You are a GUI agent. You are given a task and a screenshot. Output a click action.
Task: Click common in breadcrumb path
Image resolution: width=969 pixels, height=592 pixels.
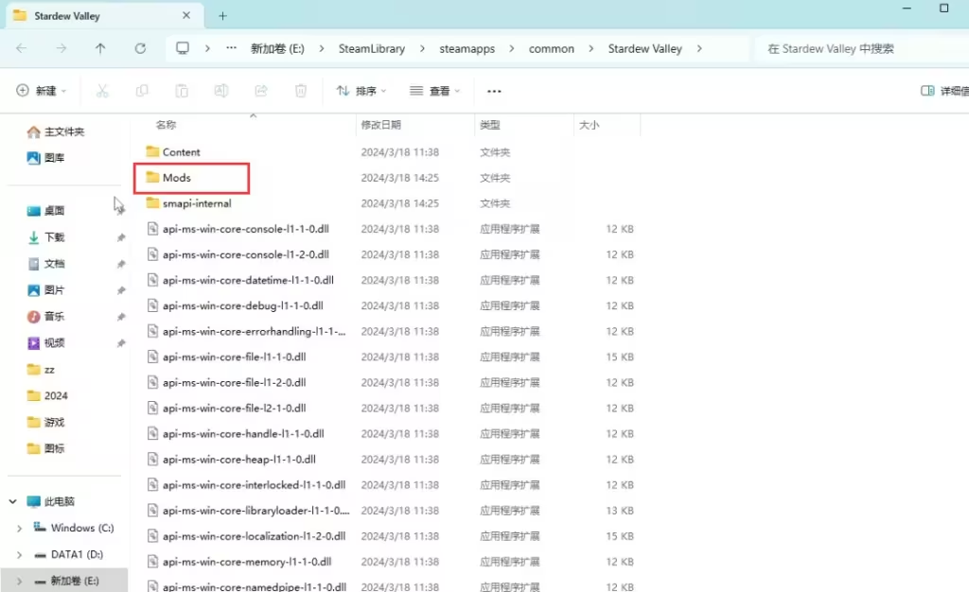coord(552,49)
